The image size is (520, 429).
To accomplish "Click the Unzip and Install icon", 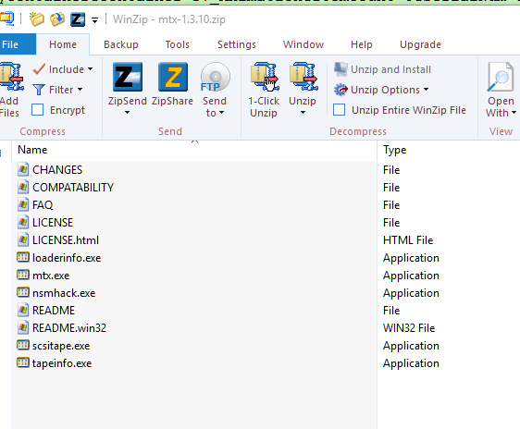I will click(x=340, y=69).
